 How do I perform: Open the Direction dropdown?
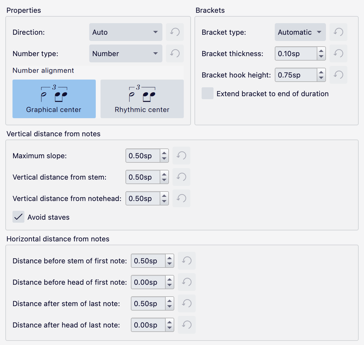pyautogui.click(x=125, y=32)
